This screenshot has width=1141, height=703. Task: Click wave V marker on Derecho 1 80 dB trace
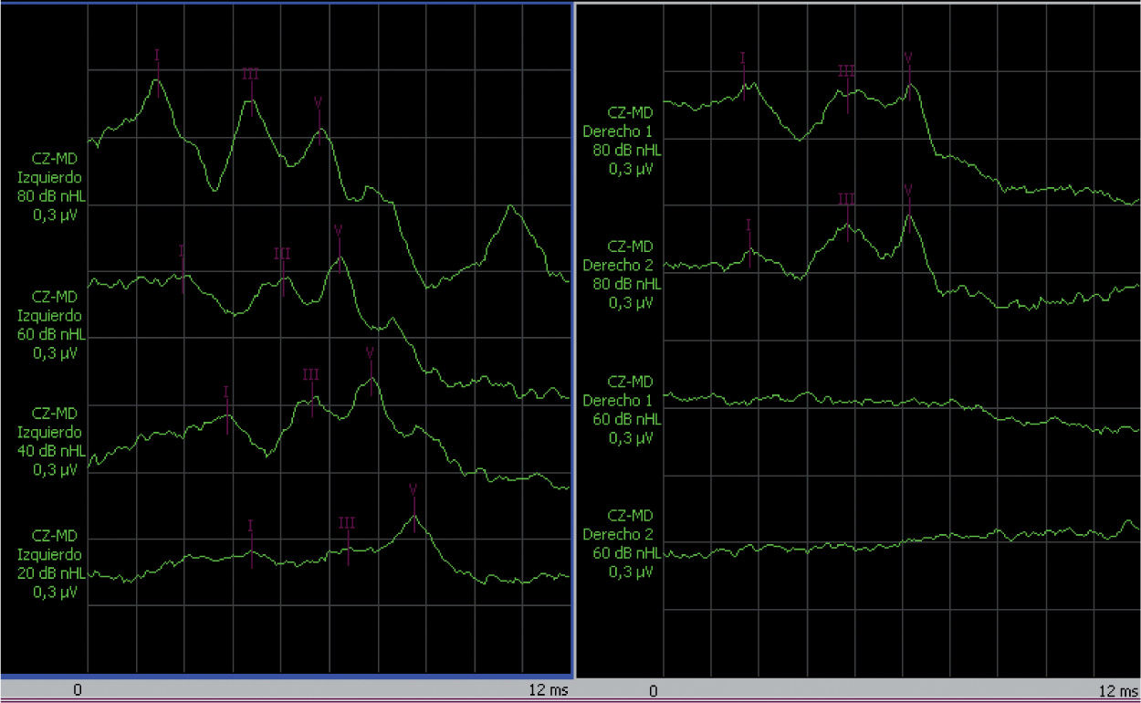point(908,75)
